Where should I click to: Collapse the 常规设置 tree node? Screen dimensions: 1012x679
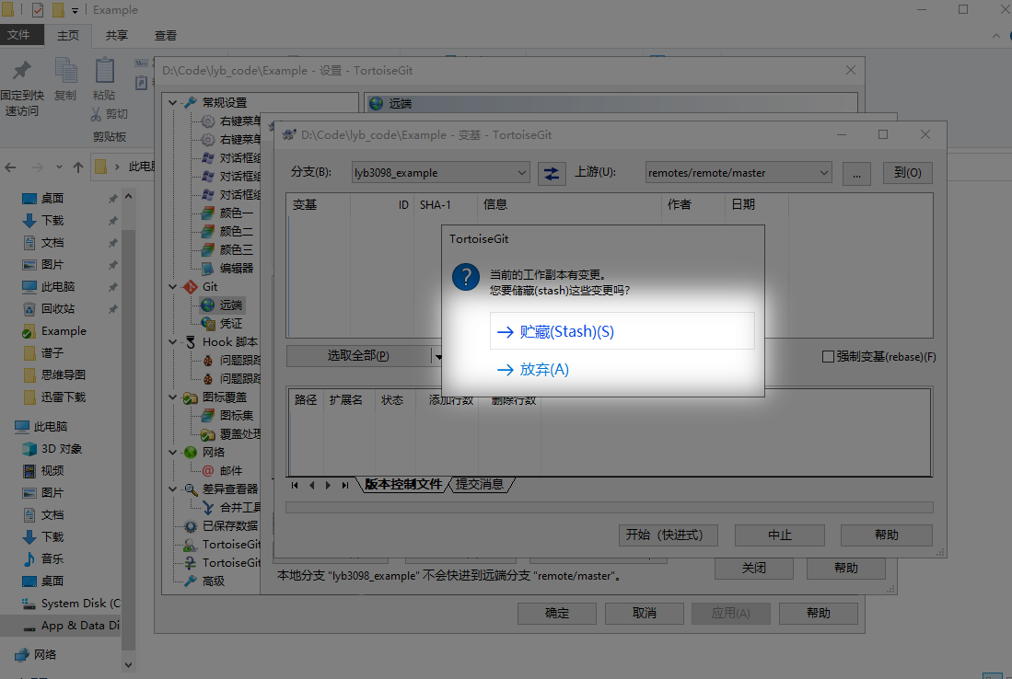point(173,102)
